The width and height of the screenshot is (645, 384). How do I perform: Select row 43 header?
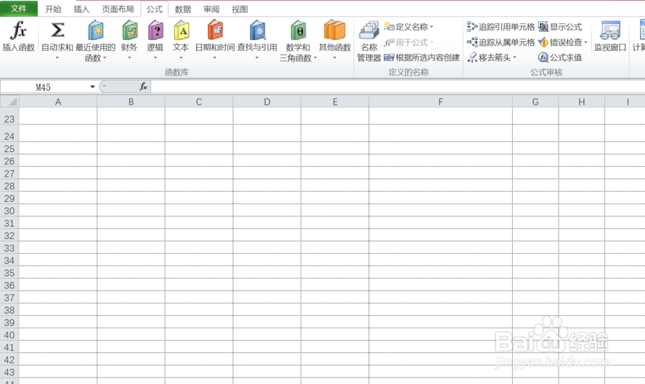pos(10,372)
